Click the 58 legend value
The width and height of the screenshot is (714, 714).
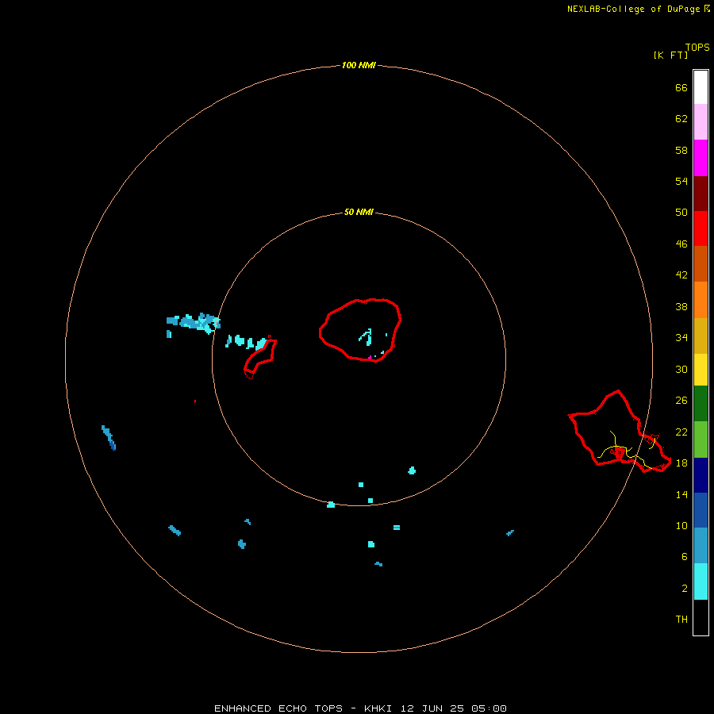(x=681, y=150)
